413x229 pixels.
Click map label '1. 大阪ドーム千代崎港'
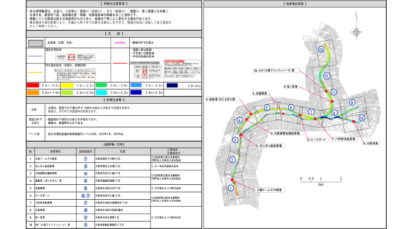point(269,190)
